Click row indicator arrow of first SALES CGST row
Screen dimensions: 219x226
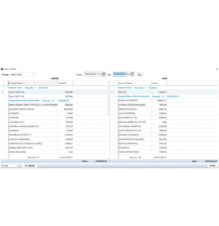click(2, 92)
